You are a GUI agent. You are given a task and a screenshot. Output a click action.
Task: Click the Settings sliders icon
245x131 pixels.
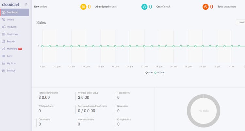4,71
